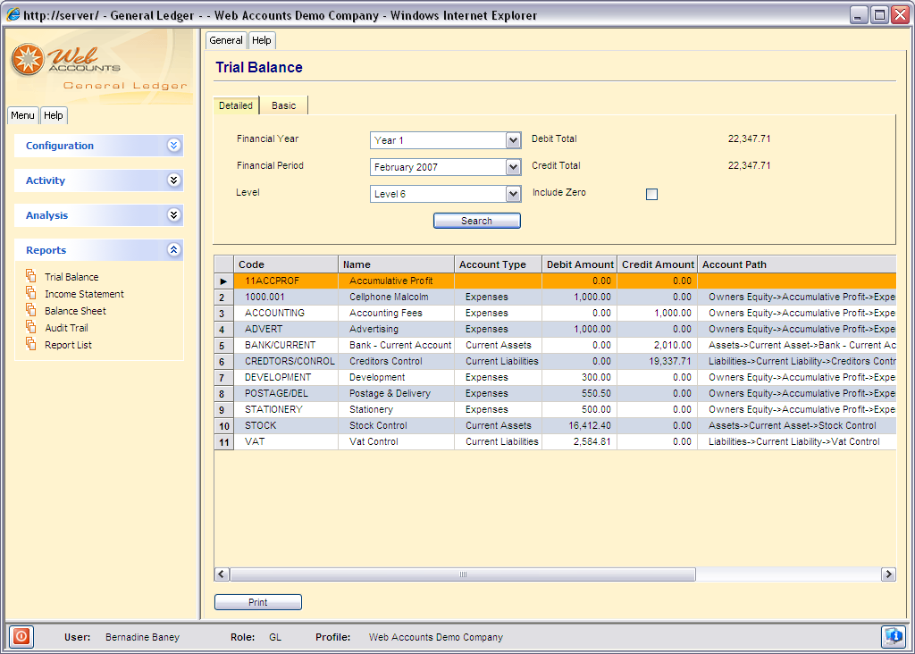Open the Financial Period dropdown

pos(513,167)
